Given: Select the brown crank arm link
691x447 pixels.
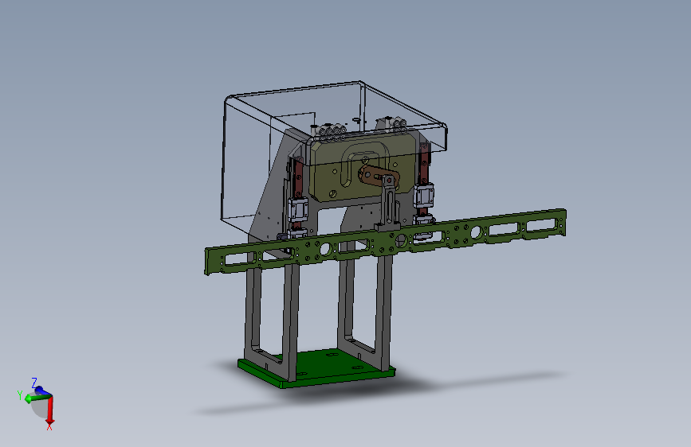Looking at the screenshot, I should 375,176.
